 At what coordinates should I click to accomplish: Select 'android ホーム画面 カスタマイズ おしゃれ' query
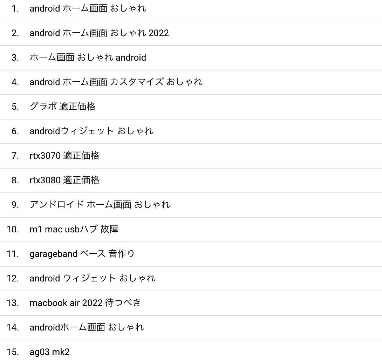(116, 82)
